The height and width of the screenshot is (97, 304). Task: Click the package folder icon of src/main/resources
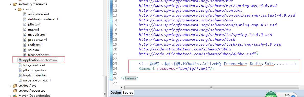[x=15, y=4]
